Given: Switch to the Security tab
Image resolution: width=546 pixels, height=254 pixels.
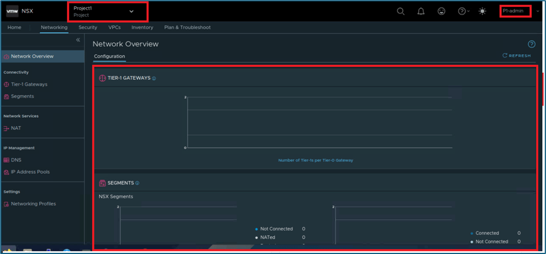Looking at the screenshot, I should 88,27.
